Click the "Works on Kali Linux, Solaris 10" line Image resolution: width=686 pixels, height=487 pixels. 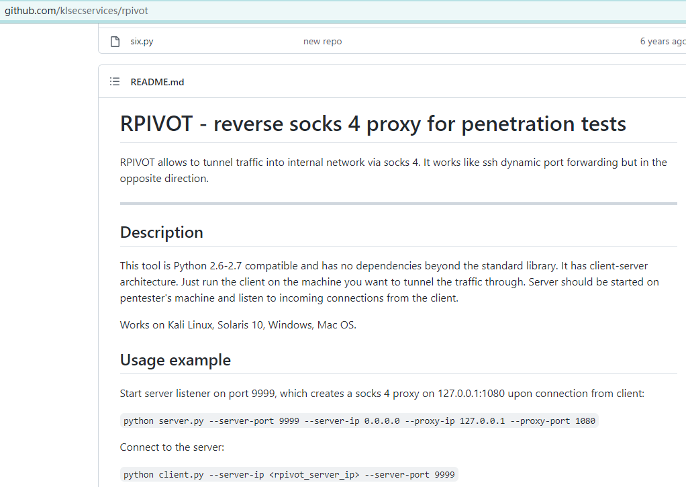238,325
